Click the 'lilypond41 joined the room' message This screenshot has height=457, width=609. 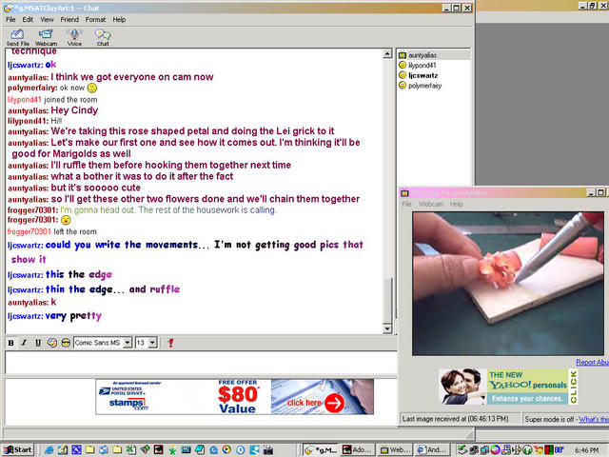click(52, 99)
